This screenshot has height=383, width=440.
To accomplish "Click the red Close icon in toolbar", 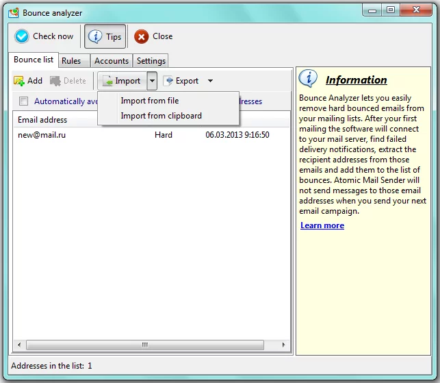I will tap(142, 37).
